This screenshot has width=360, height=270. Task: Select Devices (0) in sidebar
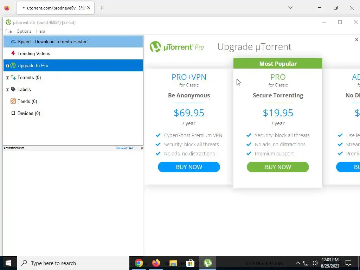point(73,113)
